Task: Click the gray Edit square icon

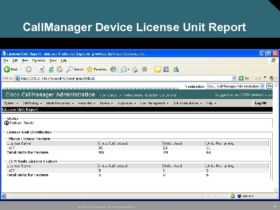Action: 145,69
